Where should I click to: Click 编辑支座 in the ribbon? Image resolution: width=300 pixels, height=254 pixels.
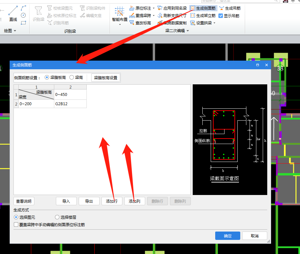tap(91, 15)
